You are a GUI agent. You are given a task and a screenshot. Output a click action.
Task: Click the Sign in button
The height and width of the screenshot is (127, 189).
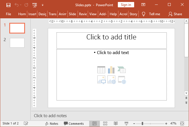[x=126, y=5]
